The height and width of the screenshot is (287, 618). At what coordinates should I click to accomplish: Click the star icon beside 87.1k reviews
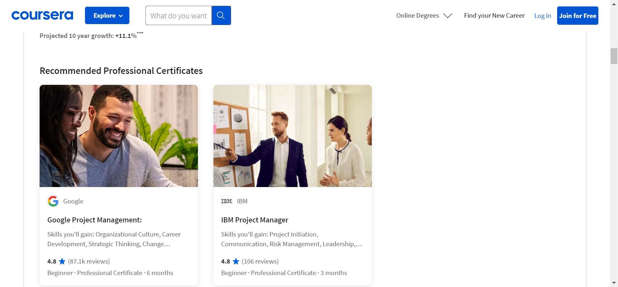[x=62, y=261]
